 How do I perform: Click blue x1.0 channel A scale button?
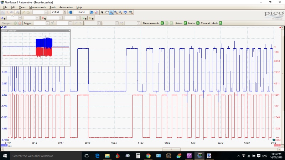click(4, 145)
